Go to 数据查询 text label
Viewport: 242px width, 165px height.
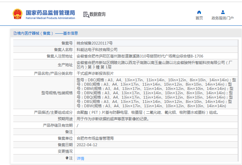(x=98, y=14)
